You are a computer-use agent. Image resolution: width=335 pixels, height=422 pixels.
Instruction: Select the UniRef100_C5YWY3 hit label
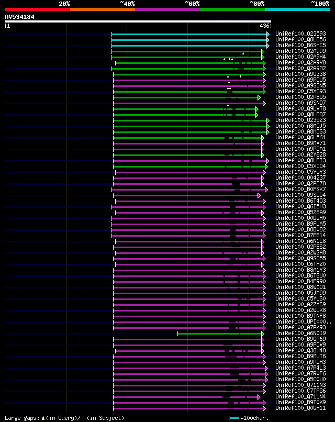[300, 172]
